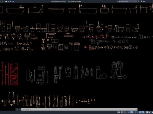This screenshot has height=114, width=153.
Task: Expand the quick access toolbar dropdown arrow
Action: point(8,1)
